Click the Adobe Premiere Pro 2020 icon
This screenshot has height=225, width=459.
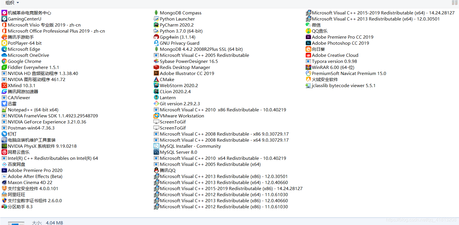[x=4, y=170]
